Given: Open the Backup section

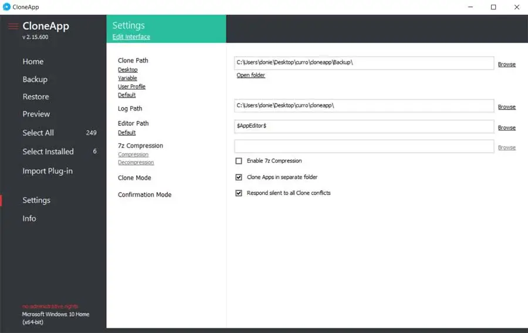Looking at the screenshot, I should pyautogui.click(x=35, y=80).
